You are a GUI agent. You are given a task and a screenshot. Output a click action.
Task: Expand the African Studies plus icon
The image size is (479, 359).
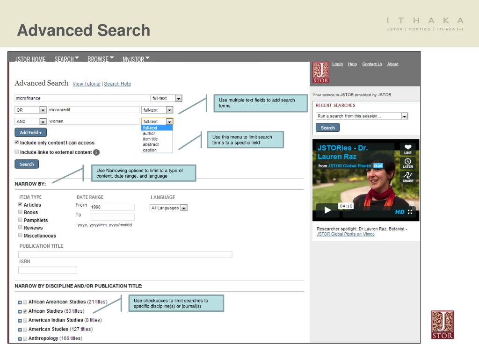20,312
